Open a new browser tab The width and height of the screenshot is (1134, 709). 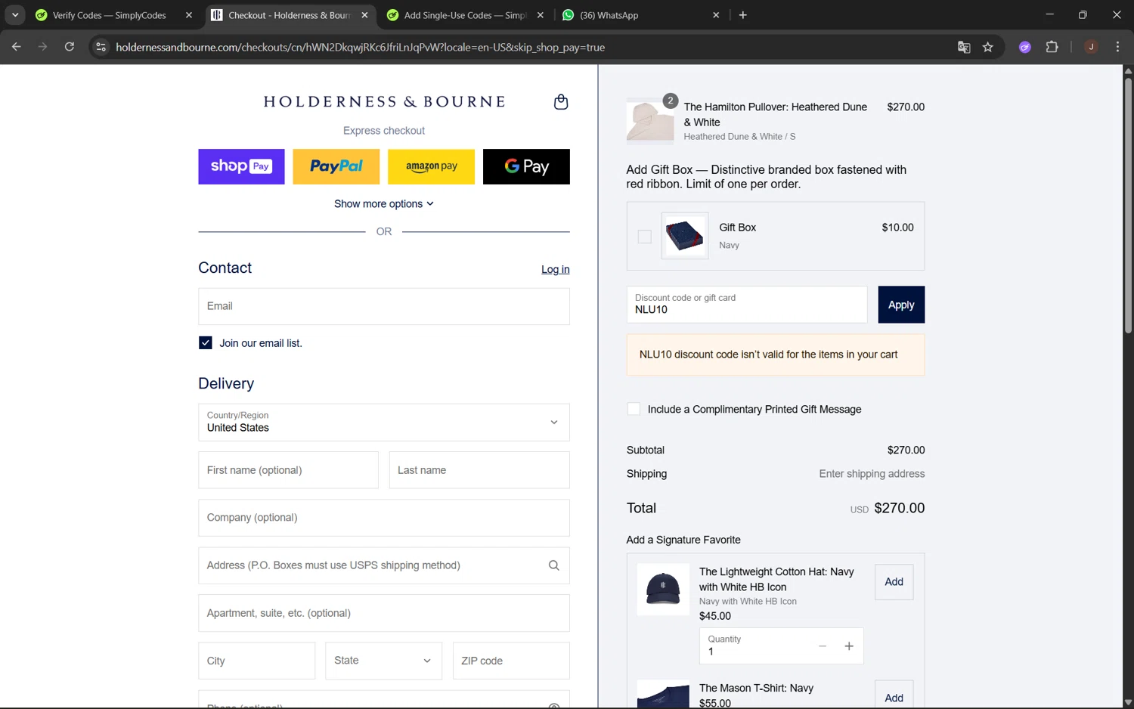743,15
